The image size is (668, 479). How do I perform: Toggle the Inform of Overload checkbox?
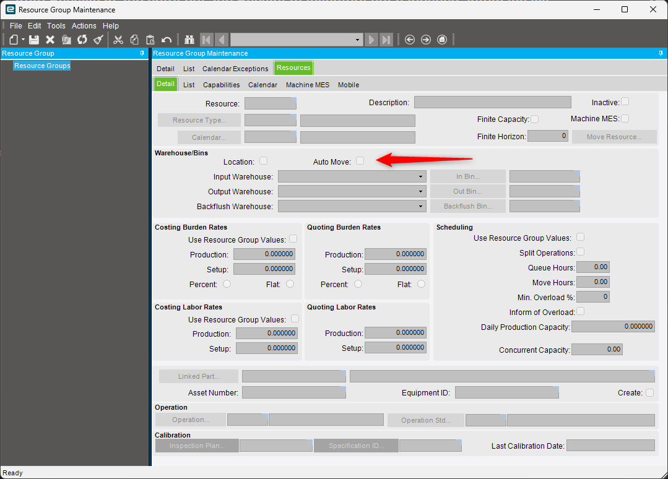pyautogui.click(x=580, y=311)
